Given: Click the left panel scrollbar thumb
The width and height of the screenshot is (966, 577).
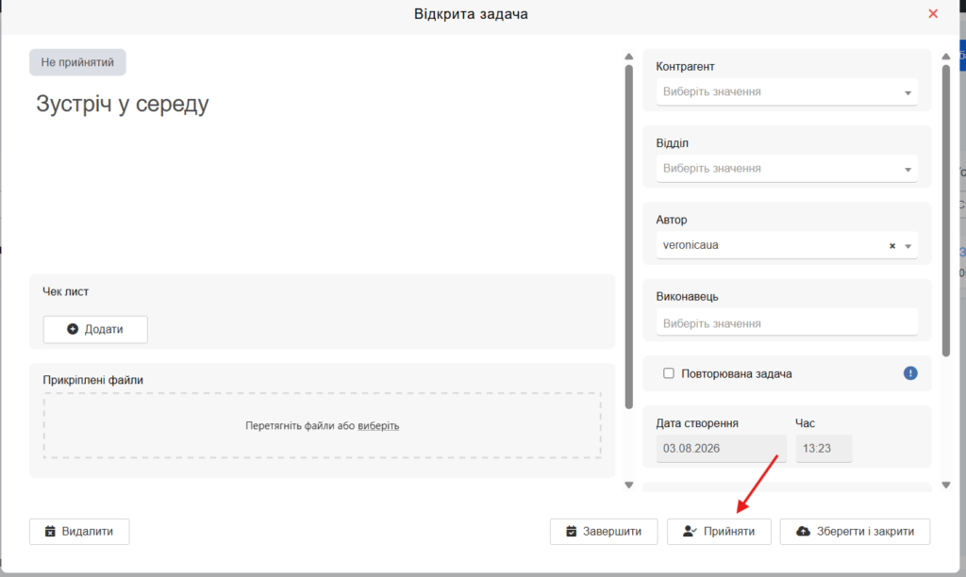Looking at the screenshot, I should (629, 237).
